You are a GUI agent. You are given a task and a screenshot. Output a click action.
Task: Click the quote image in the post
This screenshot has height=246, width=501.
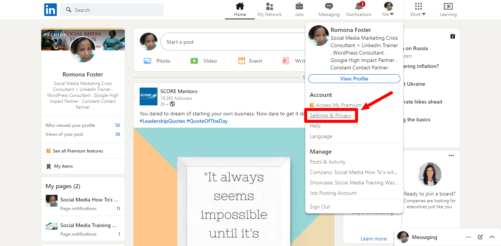point(234,187)
